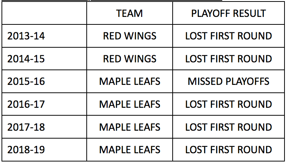Click RED WINGS in the 2013-14 row
The image size is (286, 163).
pos(129,36)
